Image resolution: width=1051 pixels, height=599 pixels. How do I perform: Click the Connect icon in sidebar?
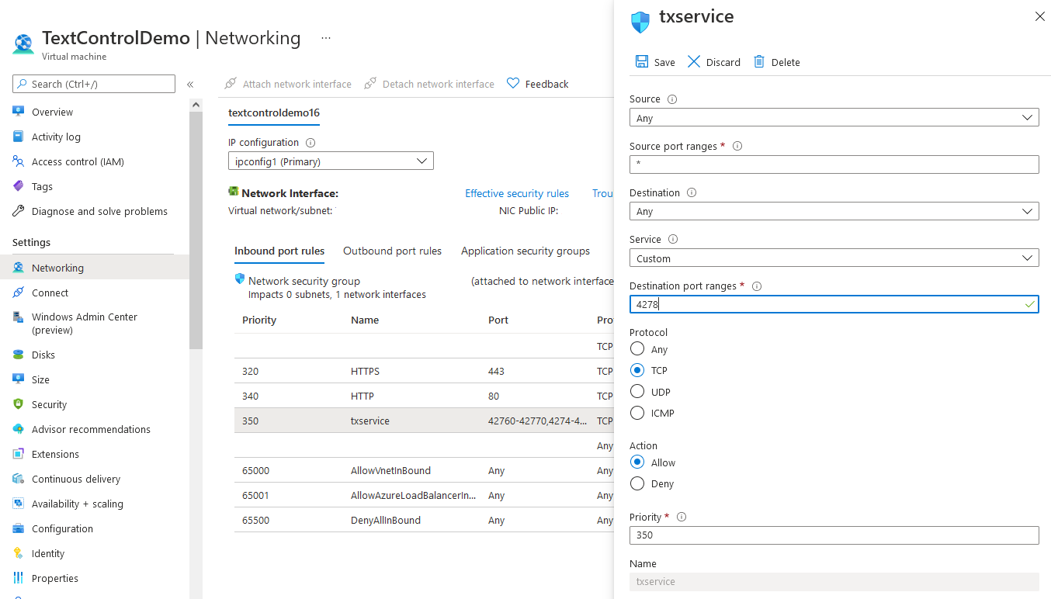(19, 293)
